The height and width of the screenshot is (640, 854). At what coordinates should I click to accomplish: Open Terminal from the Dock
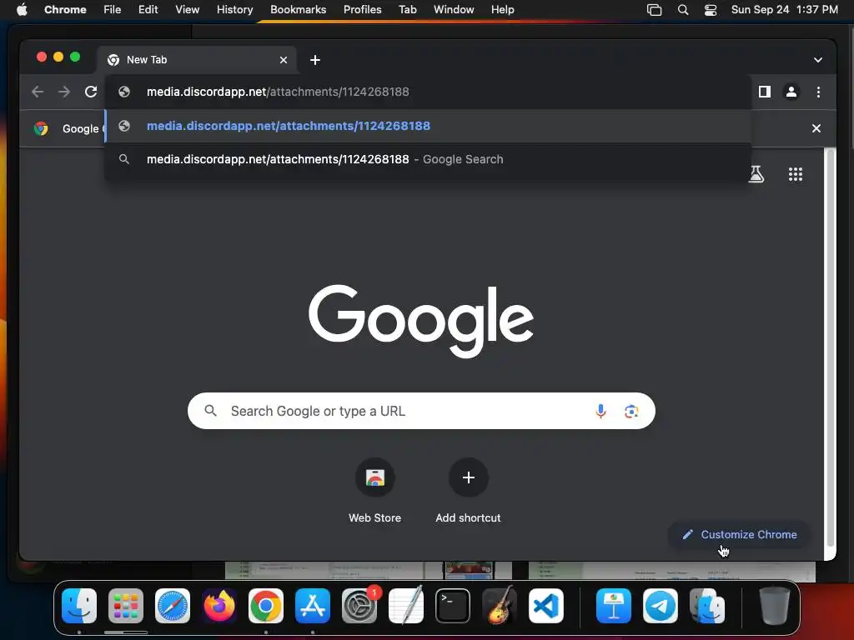[453, 606]
